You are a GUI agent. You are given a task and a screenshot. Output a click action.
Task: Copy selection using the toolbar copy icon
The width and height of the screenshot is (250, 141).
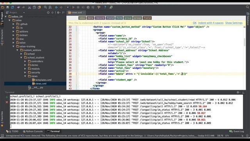point(34,7)
